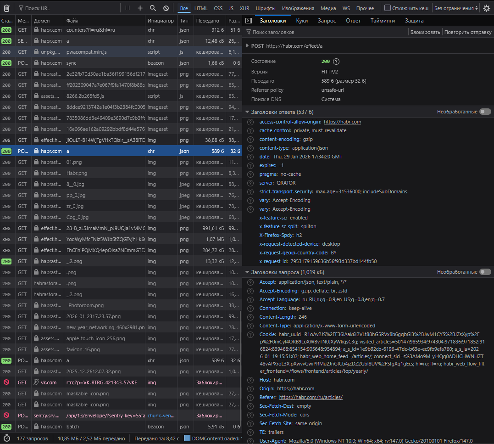This screenshot has height=444, width=494.
Task: Select the Заголовки tab
Action: tap(273, 21)
